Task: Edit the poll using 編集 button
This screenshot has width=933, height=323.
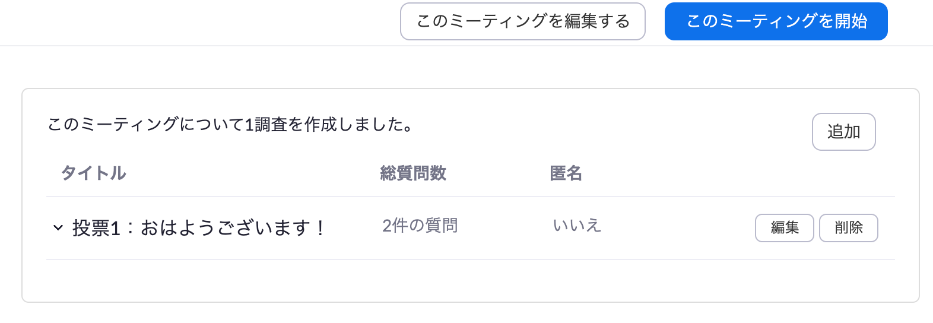Action: coord(784,228)
